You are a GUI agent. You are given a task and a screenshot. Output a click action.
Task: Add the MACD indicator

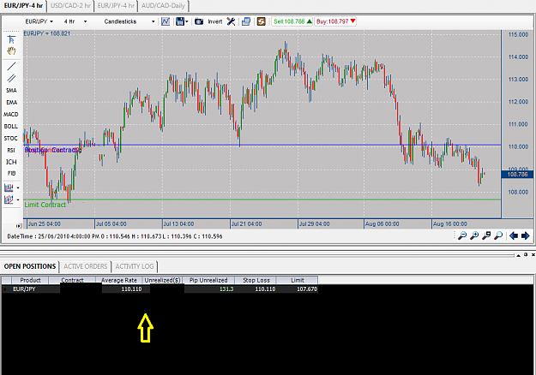point(11,115)
